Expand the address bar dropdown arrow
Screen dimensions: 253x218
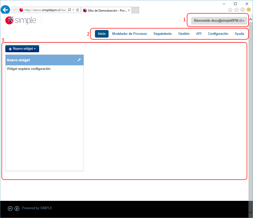tap(73, 10)
